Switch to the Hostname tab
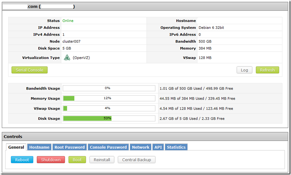 pyautogui.click(x=40, y=147)
